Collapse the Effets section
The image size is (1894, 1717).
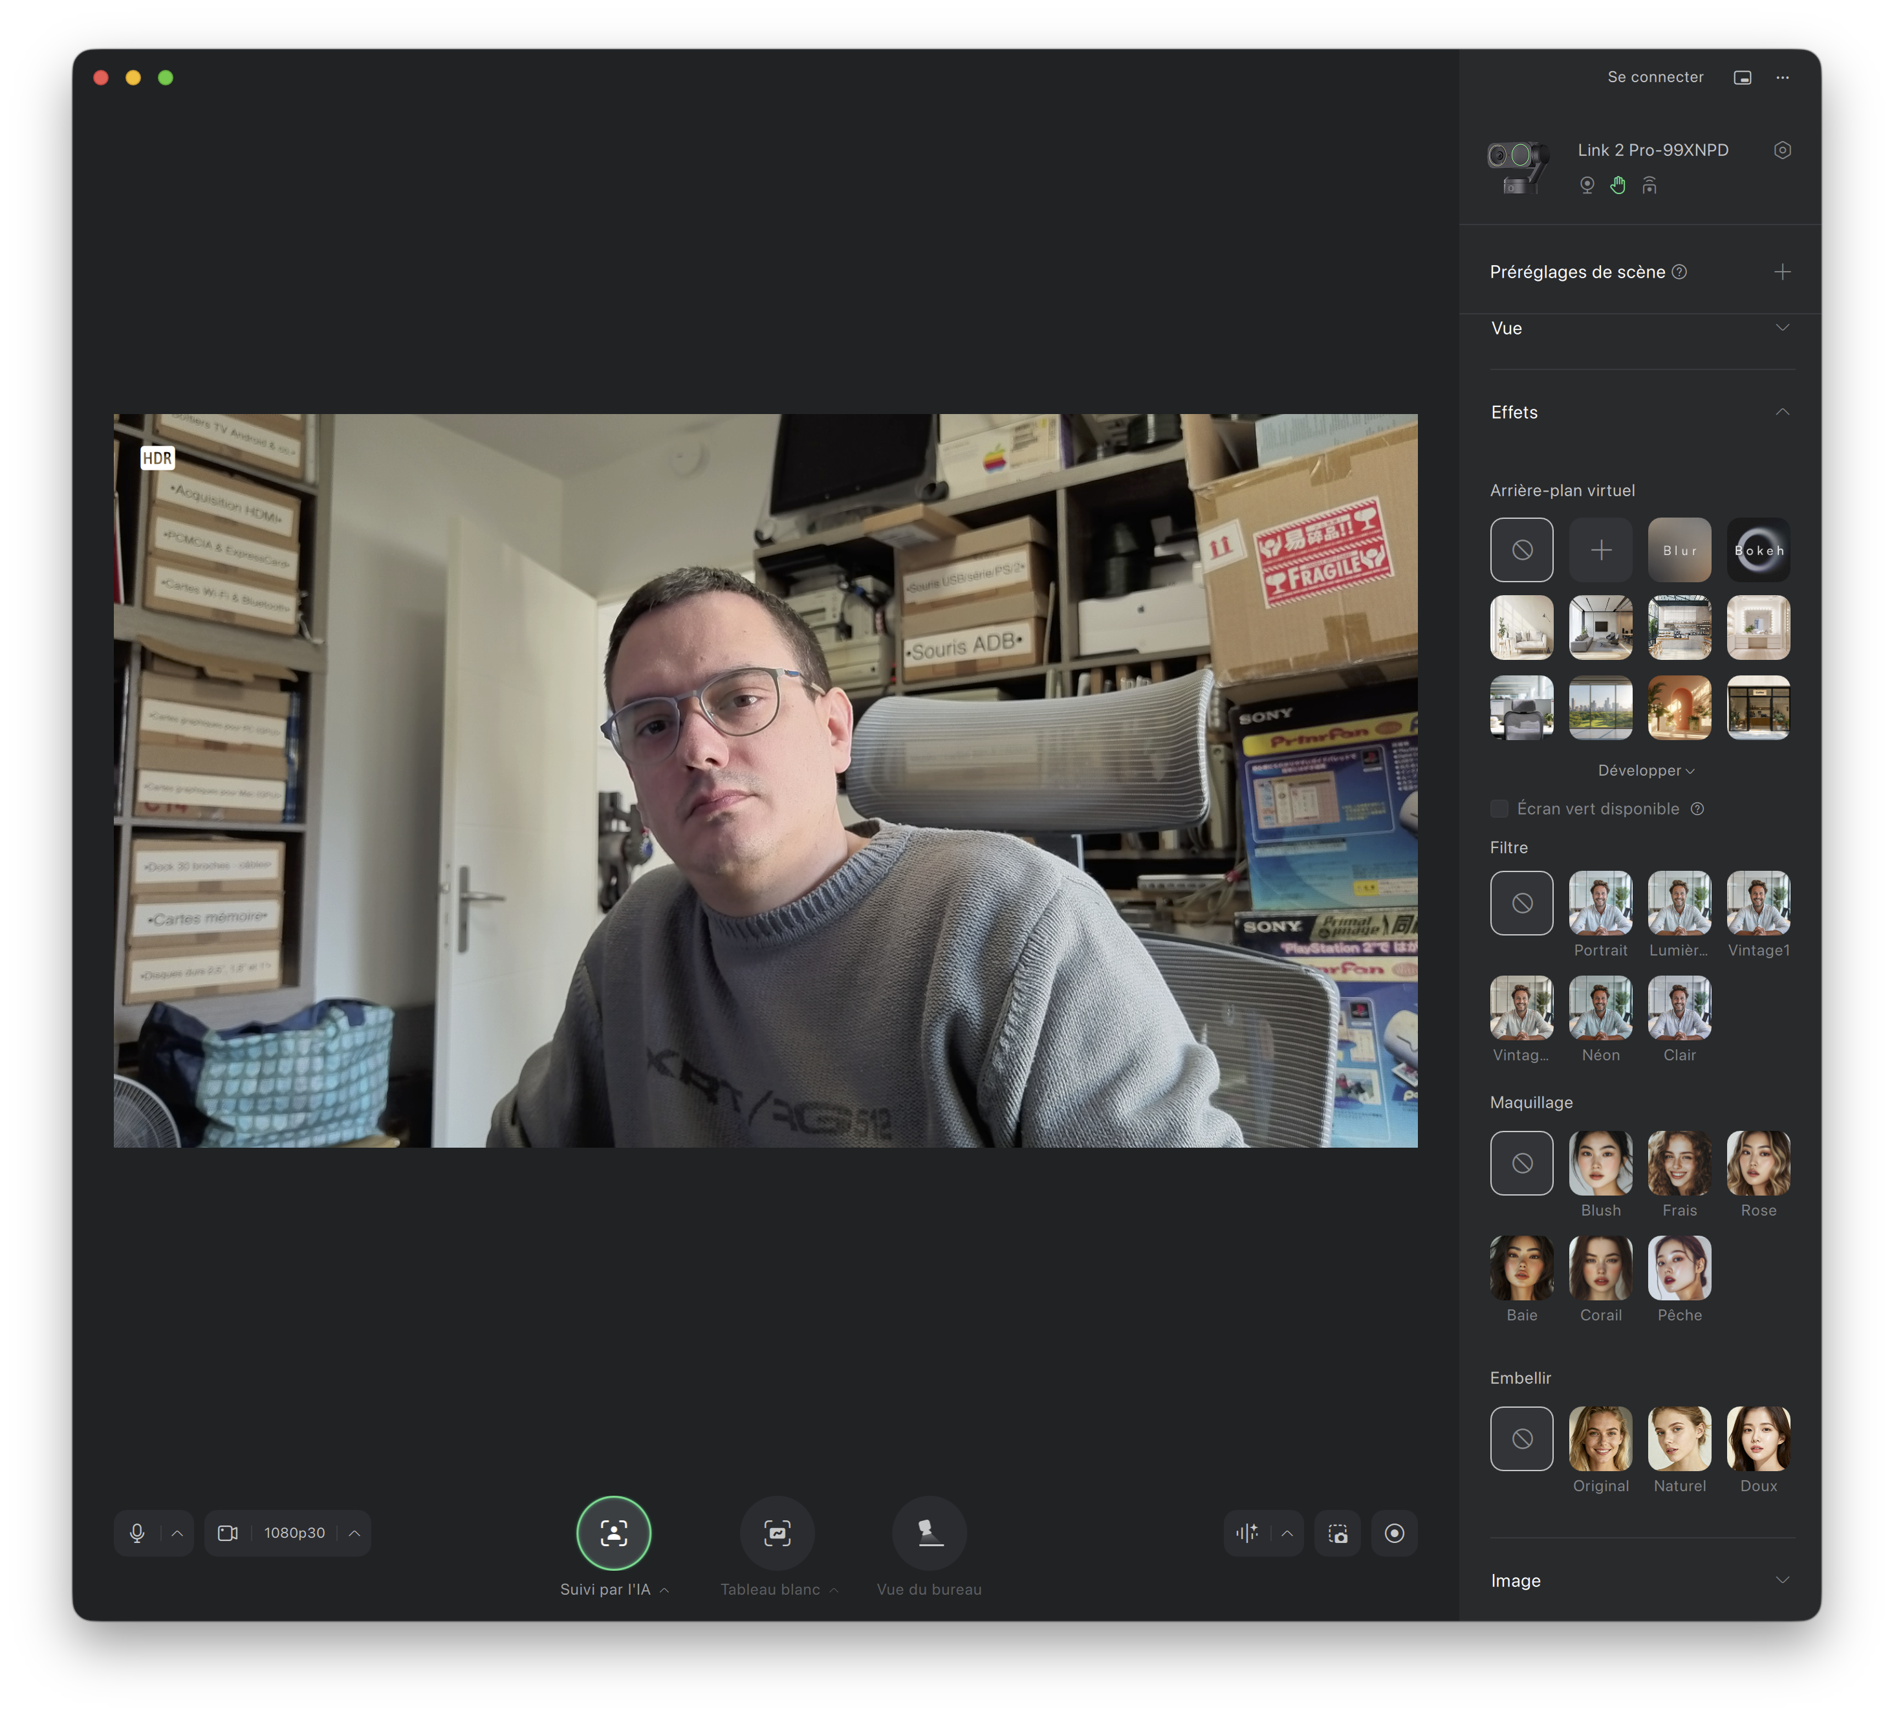pos(1782,411)
